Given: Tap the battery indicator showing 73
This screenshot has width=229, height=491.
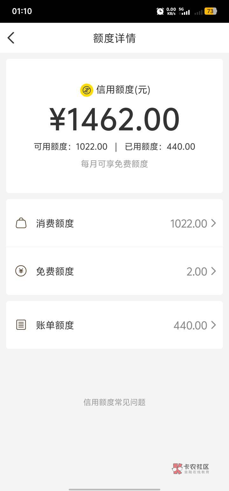Looking at the screenshot, I should (x=210, y=11).
